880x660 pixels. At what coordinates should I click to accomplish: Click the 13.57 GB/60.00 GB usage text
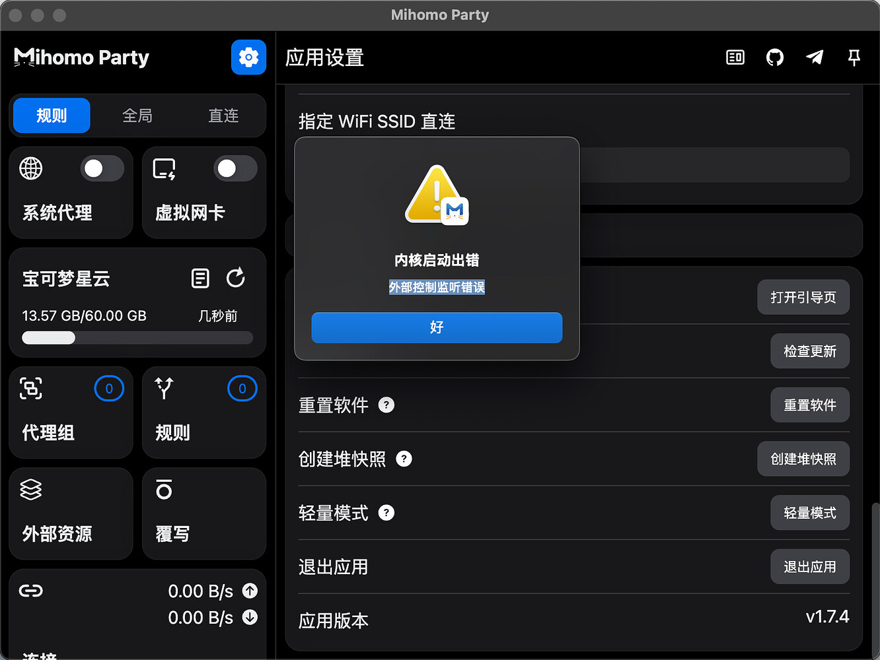(85, 315)
